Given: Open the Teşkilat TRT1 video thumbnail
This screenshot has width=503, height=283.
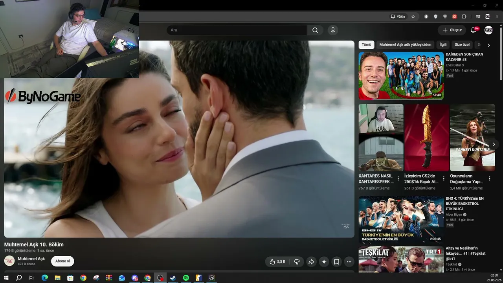Looking at the screenshot, I should coord(401,259).
